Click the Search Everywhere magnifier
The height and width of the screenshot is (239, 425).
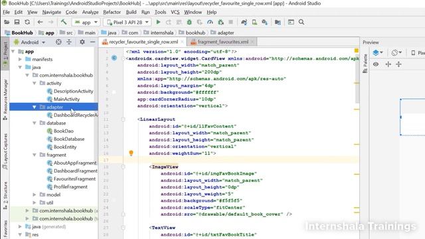pos(301,22)
